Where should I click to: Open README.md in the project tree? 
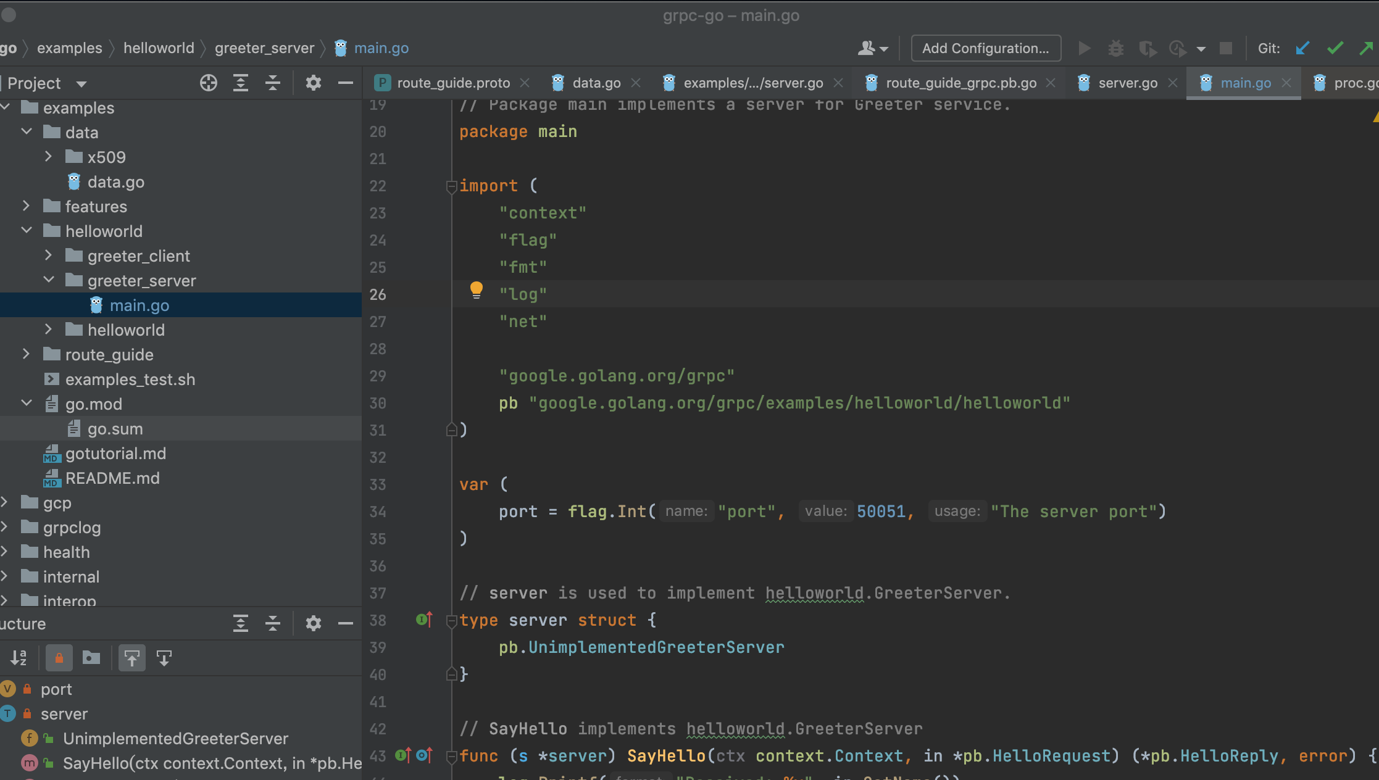point(112,478)
